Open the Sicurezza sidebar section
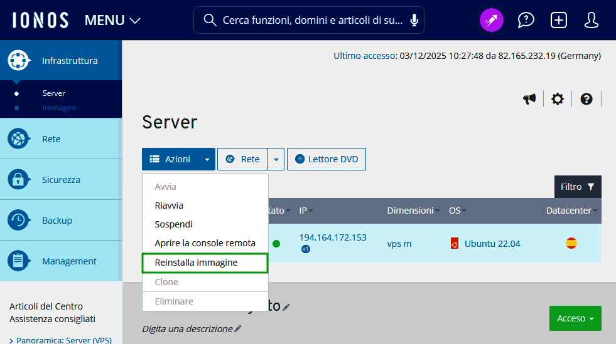The height and width of the screenshot is (344, 616). click(x=61, y=179)
